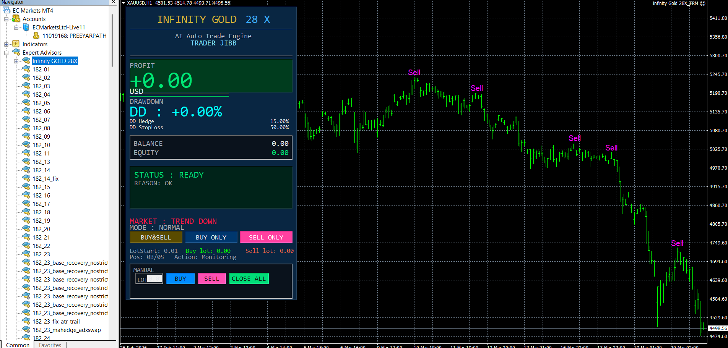Image resolution: width=728 pixels, height=348 pixels.
Task: Click the Navigator vertical scrollbar
Action: [x=112, y=40]
